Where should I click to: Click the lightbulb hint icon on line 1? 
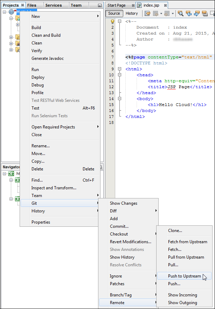(113, 21)
